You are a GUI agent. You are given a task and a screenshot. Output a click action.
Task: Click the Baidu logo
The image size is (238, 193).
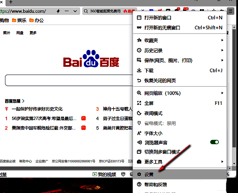point(91,59)
